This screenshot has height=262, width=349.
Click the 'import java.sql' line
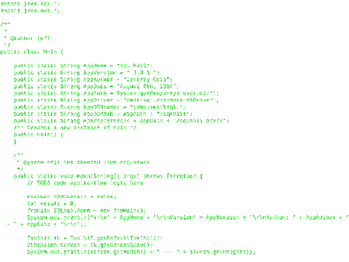click(30, 4)
